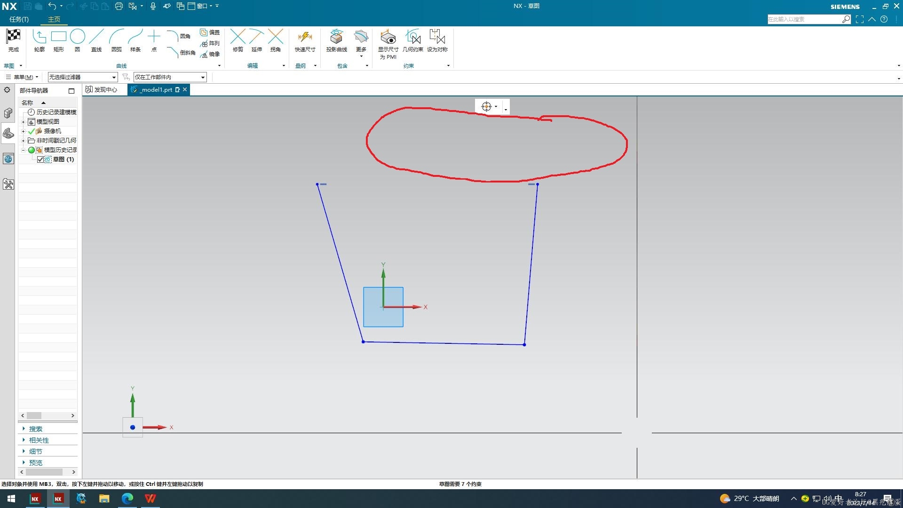The height and width of the screenshot is (508, 903).
Task: Click the 镜像 (Mirror) curve tool
Action: (x=210, y=54)
